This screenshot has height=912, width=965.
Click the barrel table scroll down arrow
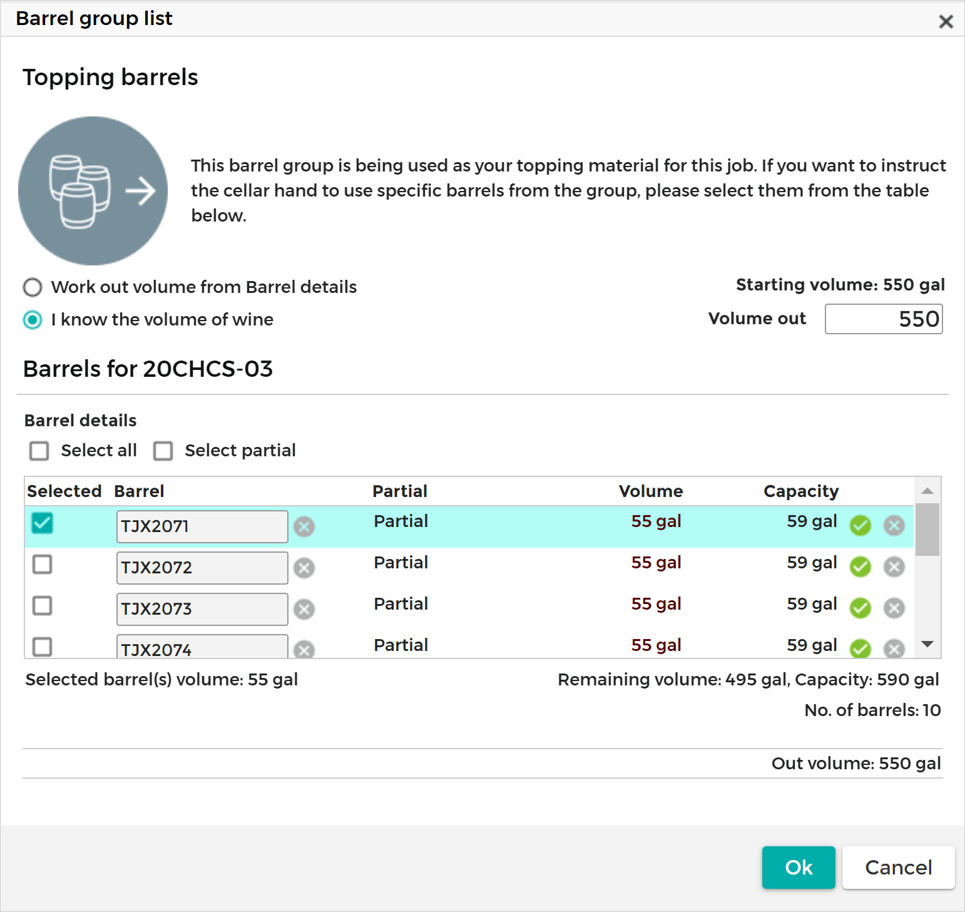point(927,644)
